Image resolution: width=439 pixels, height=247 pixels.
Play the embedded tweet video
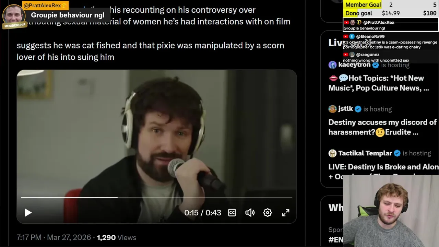click(x=28, y=213)
